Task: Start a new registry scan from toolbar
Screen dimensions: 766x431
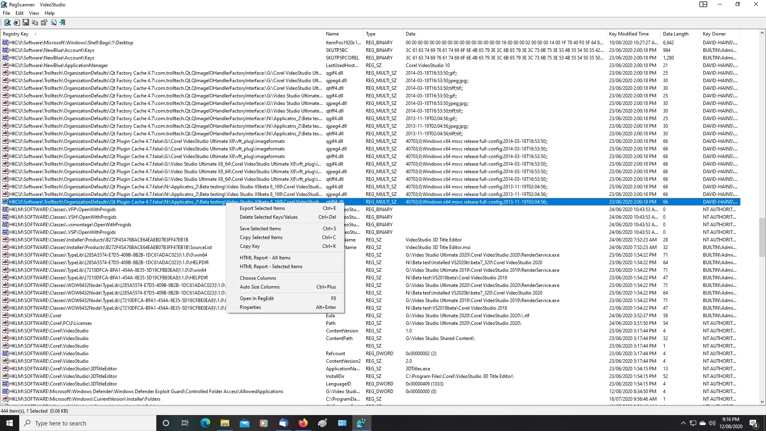Action: (7, 23)
